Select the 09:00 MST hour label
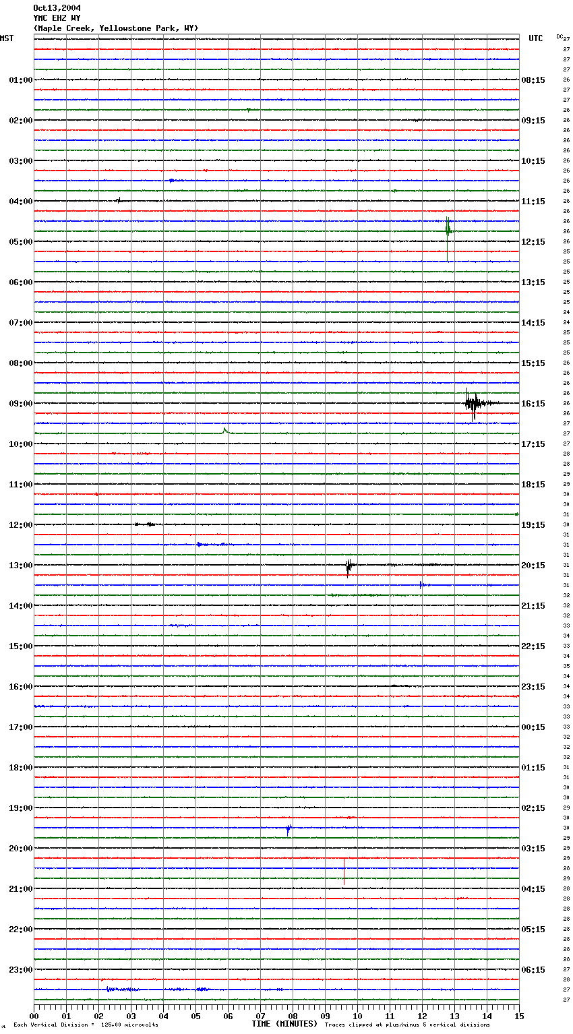Viewport: 573px width, 1034px height. click(21, 404)
